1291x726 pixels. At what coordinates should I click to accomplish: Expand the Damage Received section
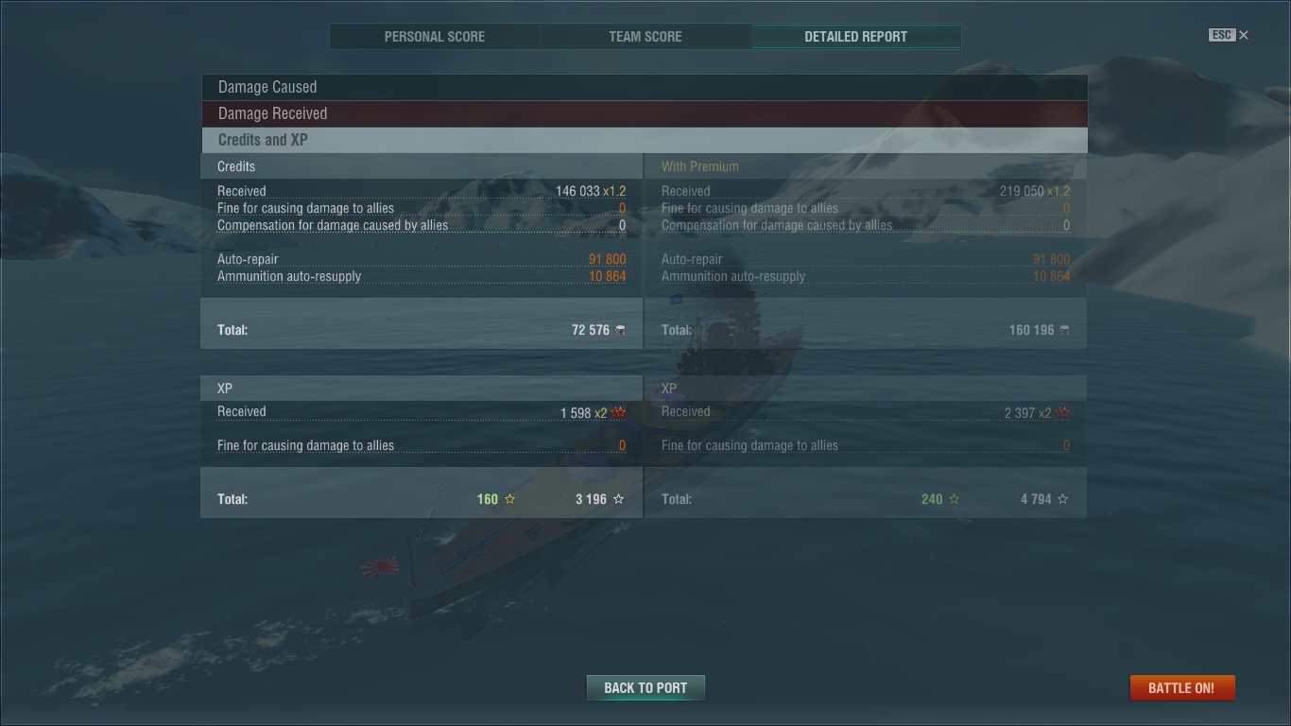(644, 113)
